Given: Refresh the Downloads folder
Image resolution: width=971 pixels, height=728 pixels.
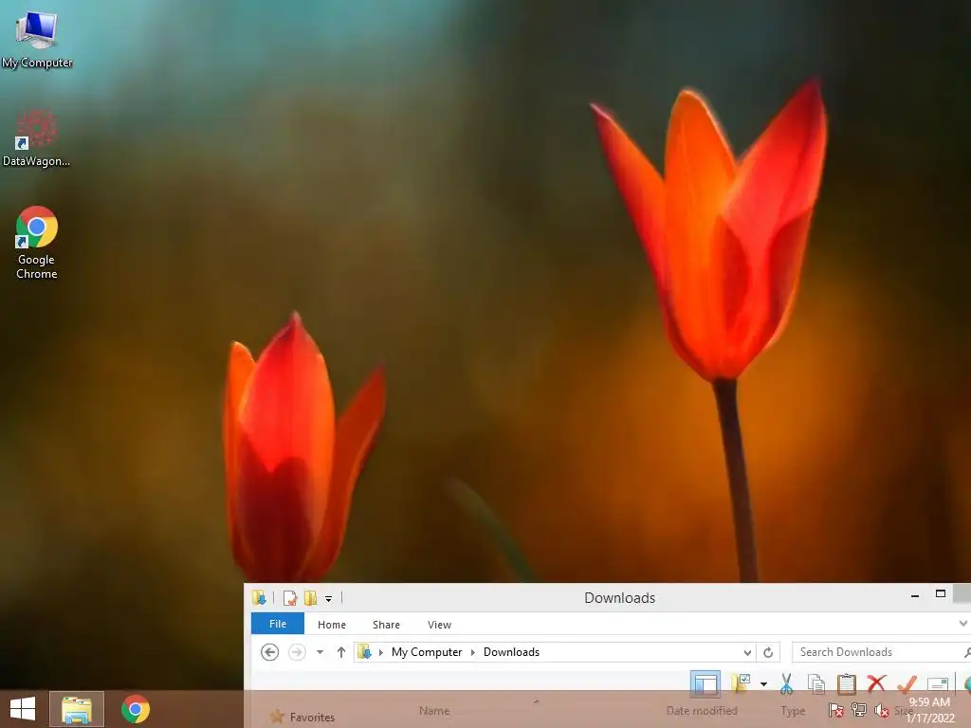Looking at the screenshot, I should click(768, 652).
